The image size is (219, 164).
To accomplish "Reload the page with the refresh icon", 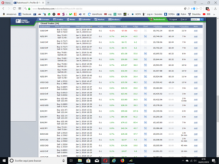I will (x=14, y=8).
